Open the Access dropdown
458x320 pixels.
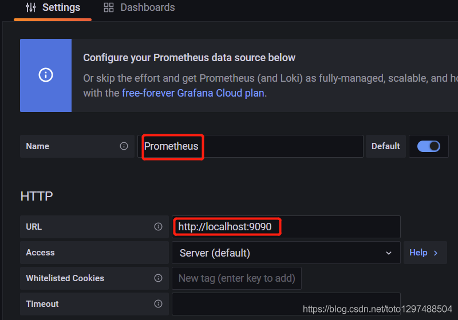[285, 253]
